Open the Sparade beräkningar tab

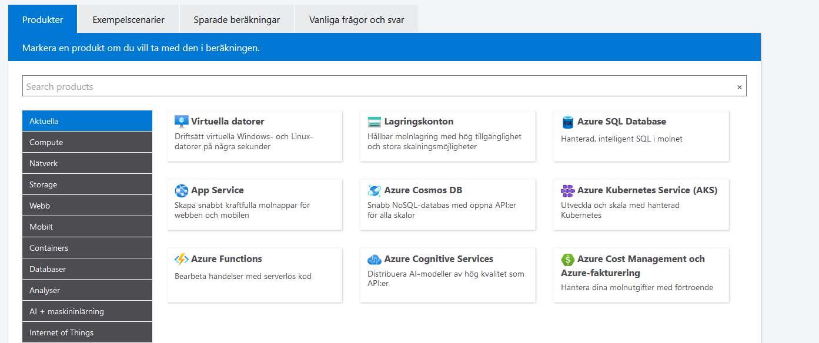236,19
